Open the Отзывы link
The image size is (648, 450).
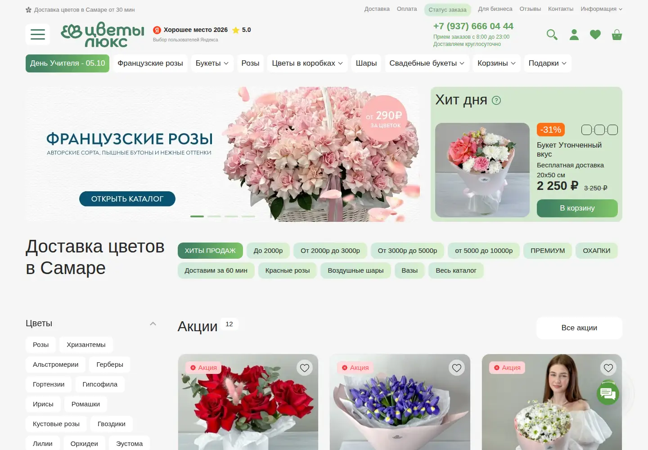(530, 9)
